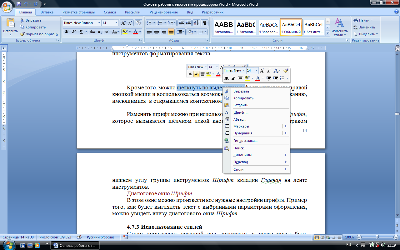Image resolution: width=400 pixels, height=250 pixels.
Task: Open ribbon Line Spacing dropdown
Action: pos(181,32)
